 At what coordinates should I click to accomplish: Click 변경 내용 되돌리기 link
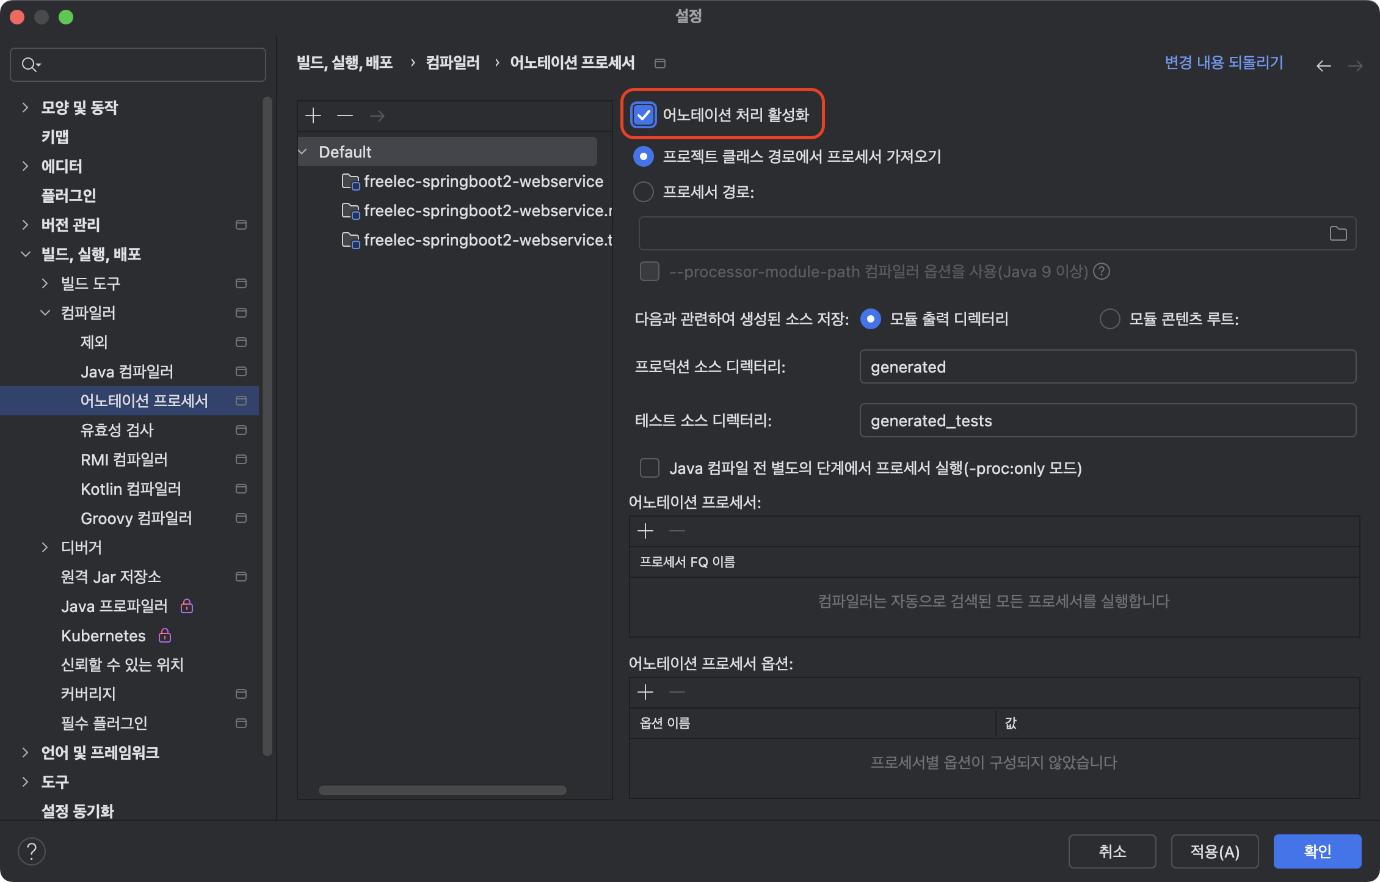pos(1224,62)
